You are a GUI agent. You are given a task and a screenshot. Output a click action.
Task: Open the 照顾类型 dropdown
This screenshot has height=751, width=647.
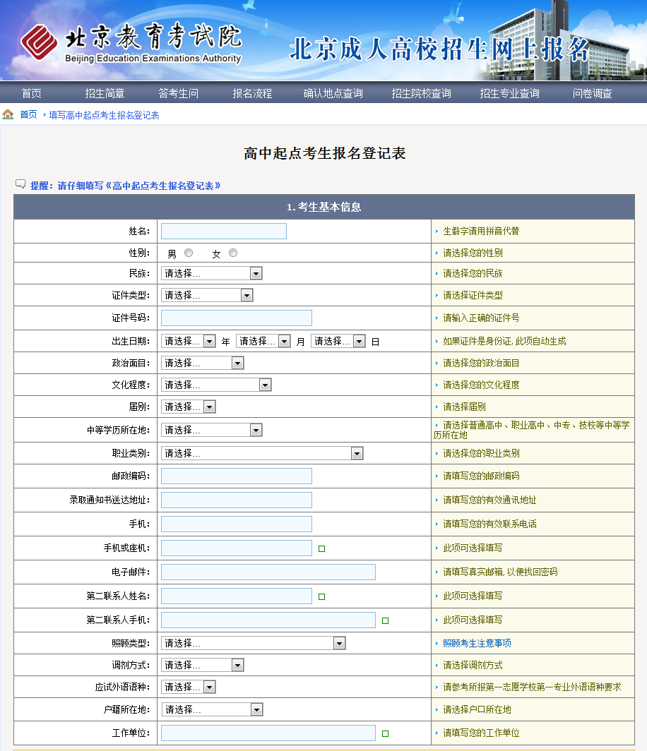coord(253,643)
